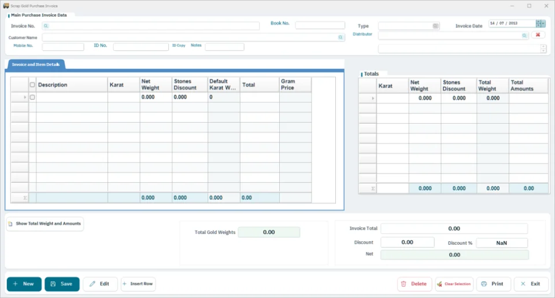555x298 pixels.
Task: Open the Invoice Date calendar picker icon
Action: [x=541, y=23]
